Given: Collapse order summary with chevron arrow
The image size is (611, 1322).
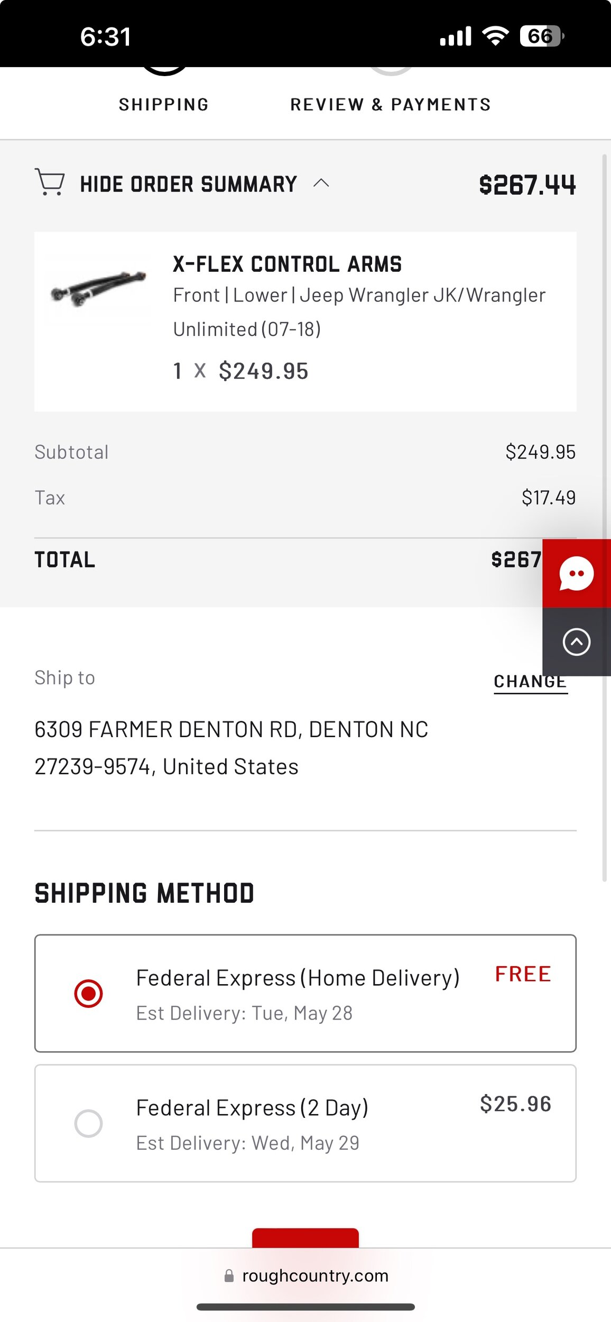Looking at the screenshot, I should click(321, 183).
